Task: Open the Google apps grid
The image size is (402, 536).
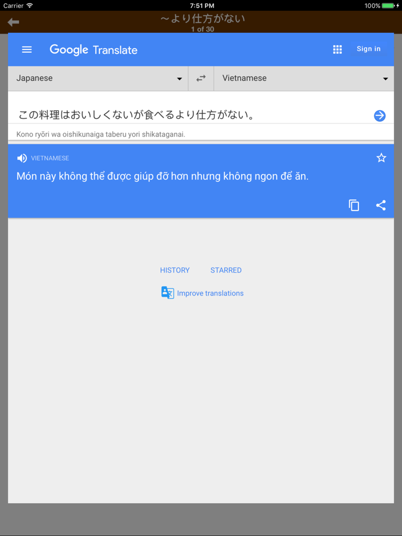Action: pyautogui.click(x=337, y=49)
